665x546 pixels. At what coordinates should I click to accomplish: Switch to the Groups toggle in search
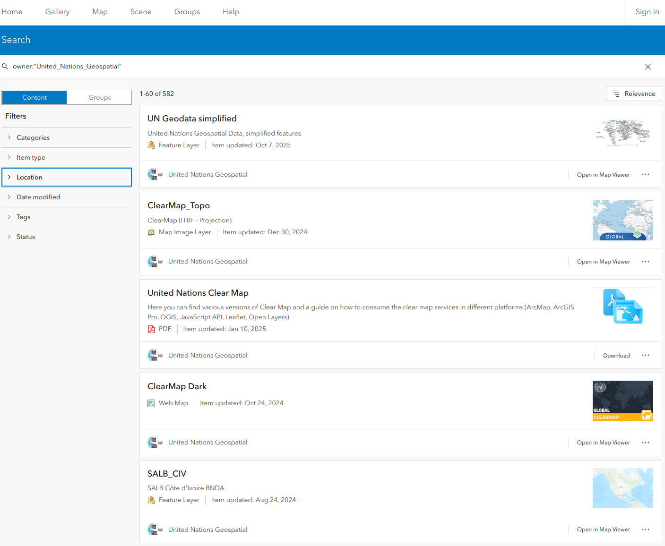[99, 97]
